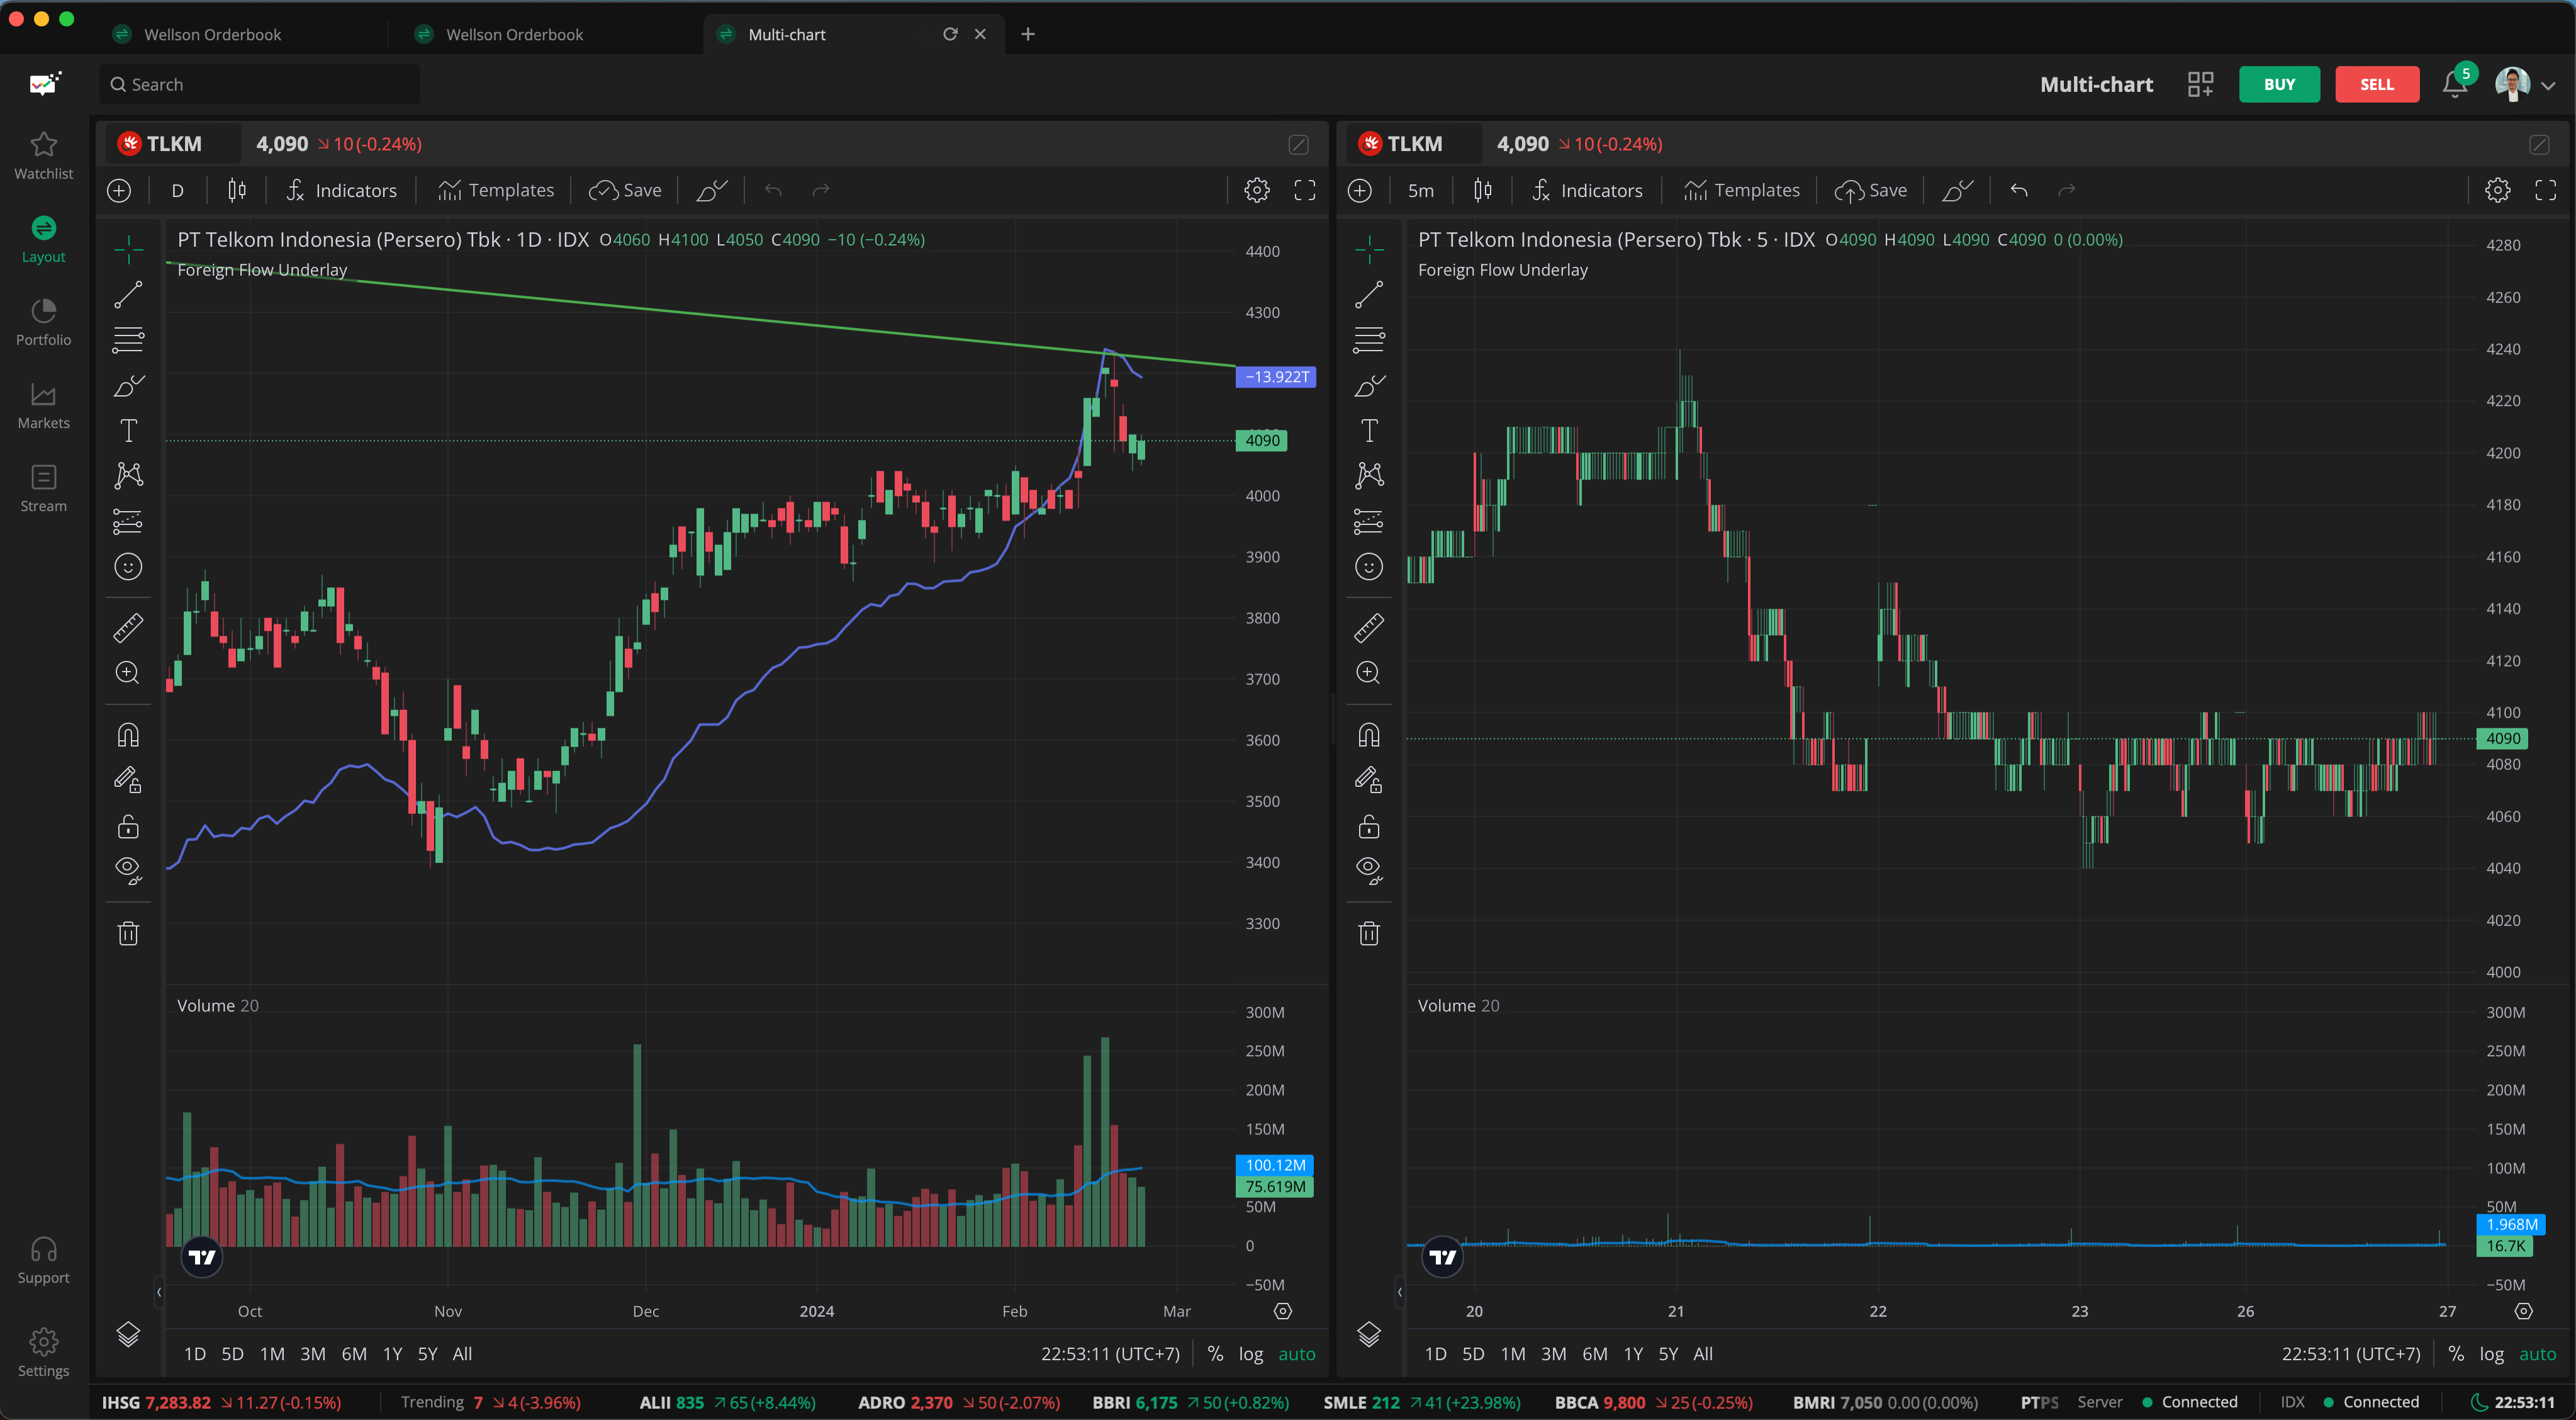2576x1420 pixels.
Task: Select the Trend Line drawing tool
Action: [128, 295]
